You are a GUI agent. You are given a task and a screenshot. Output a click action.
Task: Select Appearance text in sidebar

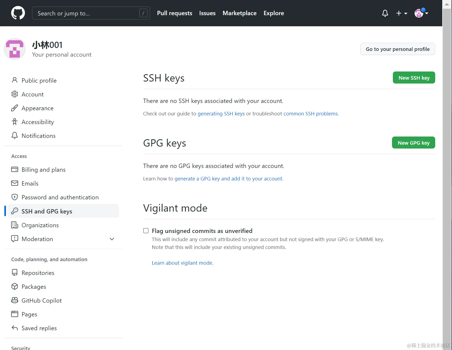point(37,108)
